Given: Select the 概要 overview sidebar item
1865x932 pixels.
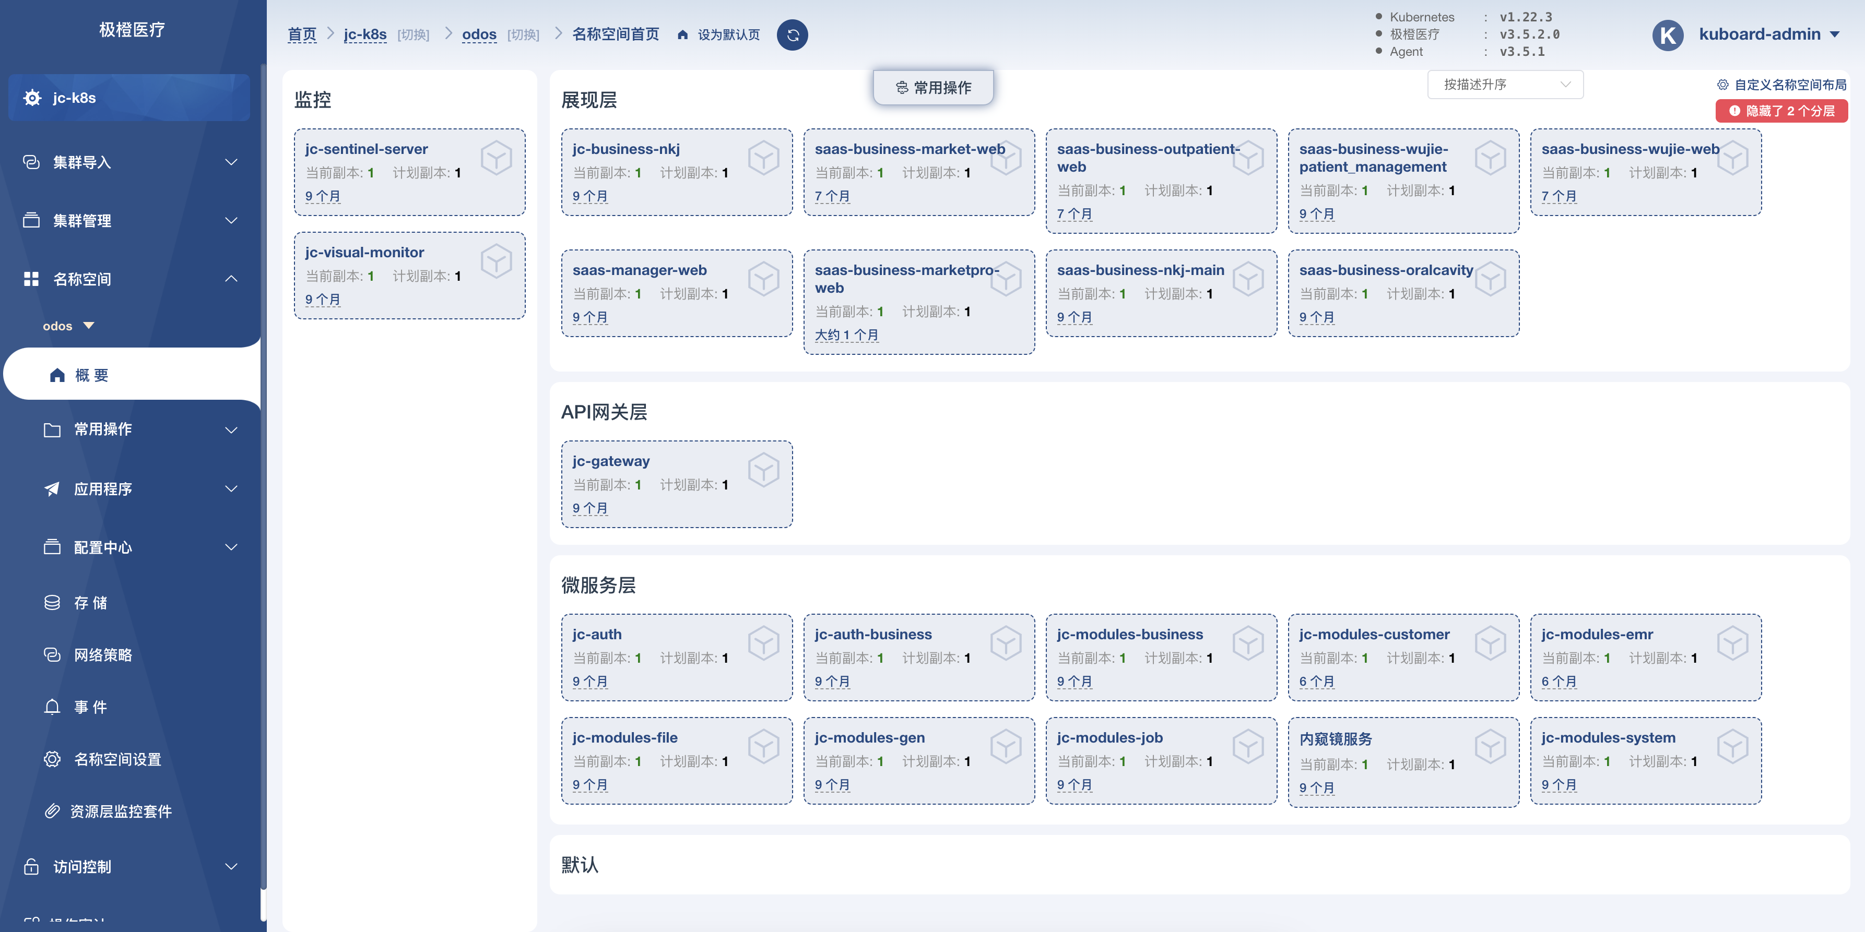Looking at the screenshot, I should click(132, 375).
